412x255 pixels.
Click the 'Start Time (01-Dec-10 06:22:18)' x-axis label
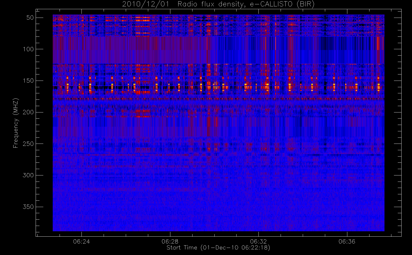(218, 248)
